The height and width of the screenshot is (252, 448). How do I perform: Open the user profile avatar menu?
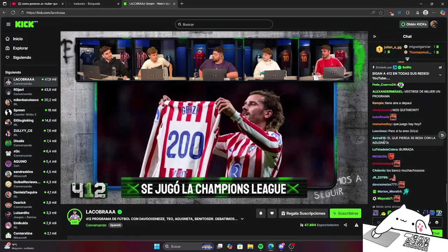[434, 24]
